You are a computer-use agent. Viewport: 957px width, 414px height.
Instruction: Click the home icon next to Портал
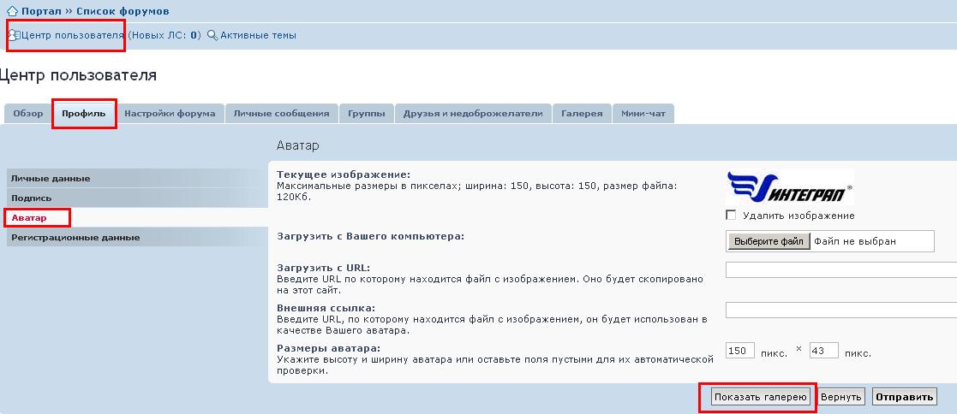(12, 11)
